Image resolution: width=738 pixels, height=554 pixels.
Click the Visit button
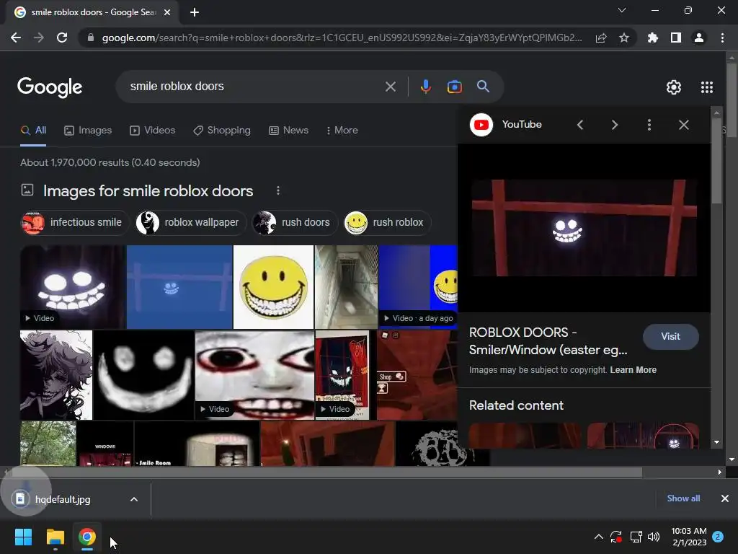point(670,336)
